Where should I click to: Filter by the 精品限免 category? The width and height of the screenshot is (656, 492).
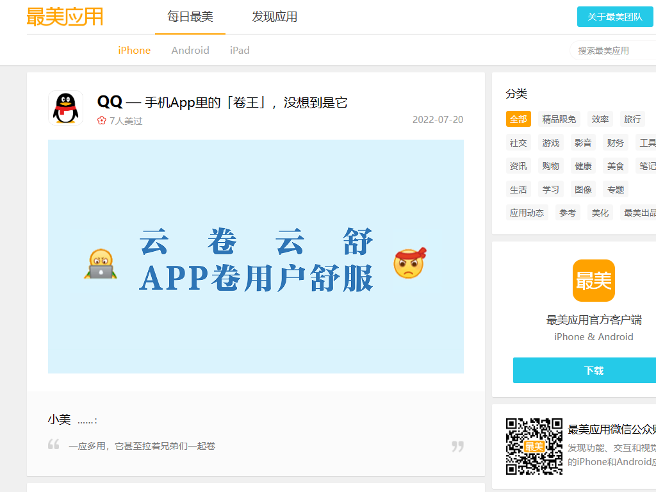pos(559,119)
